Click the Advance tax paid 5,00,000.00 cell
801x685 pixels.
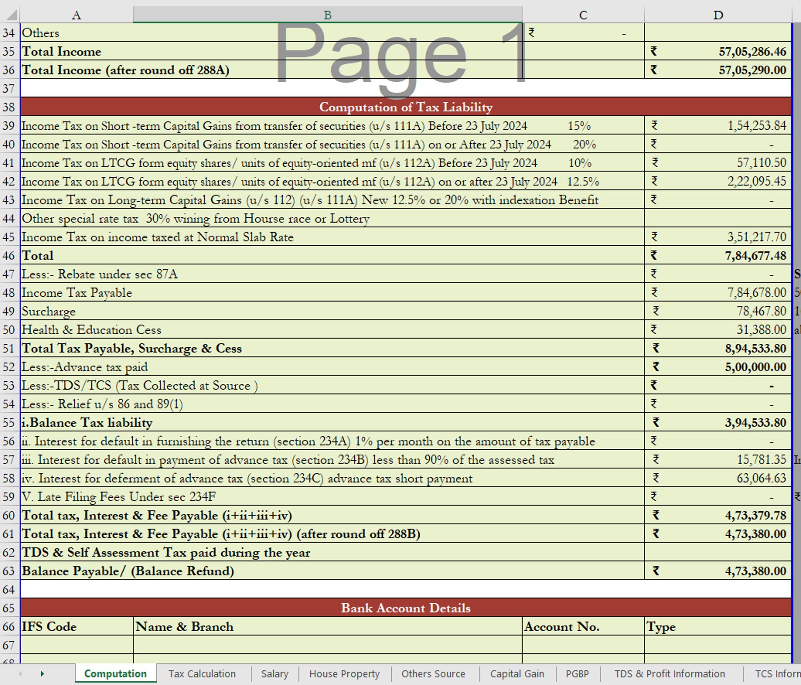point(718,367)
